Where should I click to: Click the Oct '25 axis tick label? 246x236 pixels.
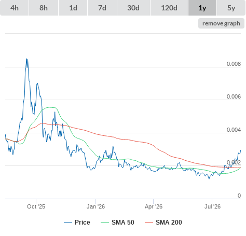point(36,206)
